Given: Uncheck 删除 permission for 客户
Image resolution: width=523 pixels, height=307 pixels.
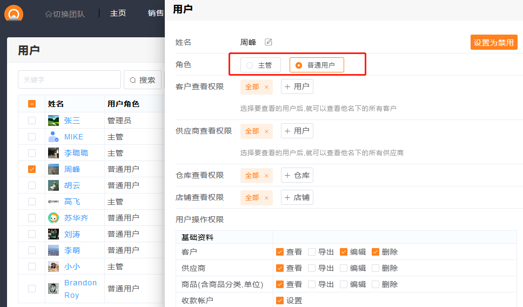Looking at the screenshot, I should pos(376,252).
